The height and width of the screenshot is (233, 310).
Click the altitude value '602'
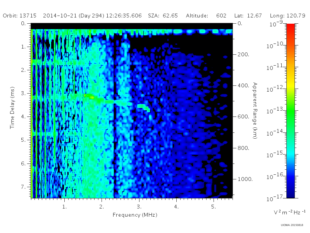pyautogui.click(x=221, y=16)
